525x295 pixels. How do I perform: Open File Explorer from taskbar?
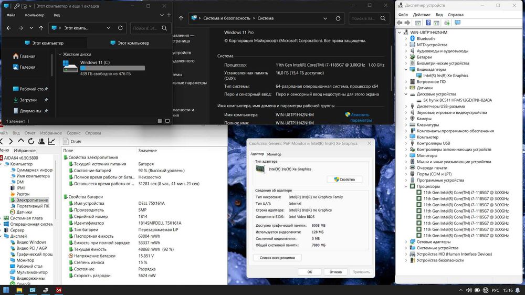(19, 290)
